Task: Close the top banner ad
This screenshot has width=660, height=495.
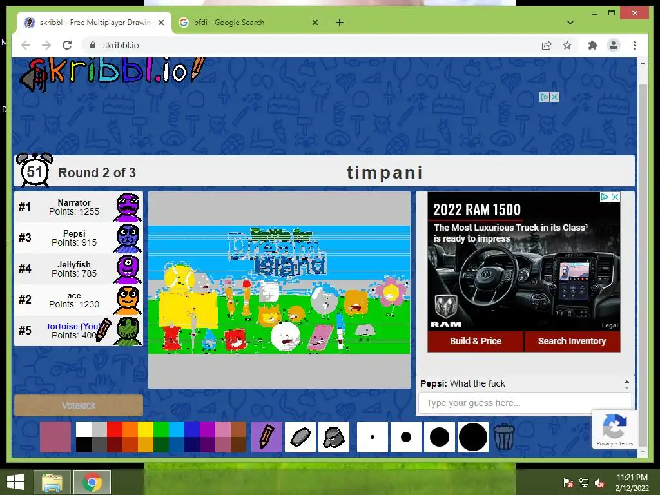Action: click(555, 97)
